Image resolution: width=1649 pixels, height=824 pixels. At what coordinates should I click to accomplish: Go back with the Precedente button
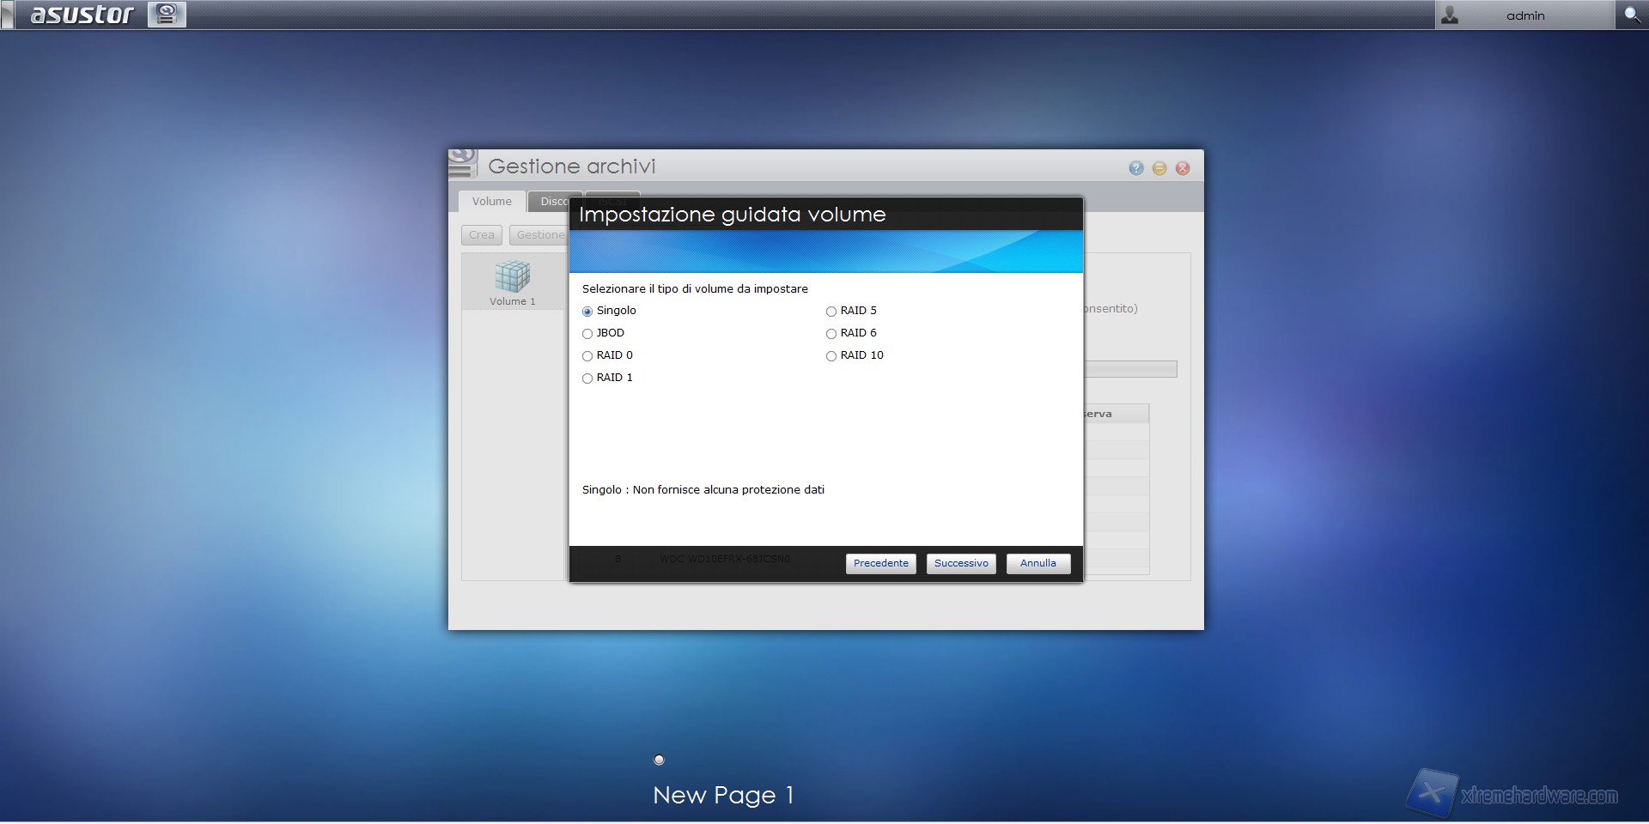click(880, 563)
